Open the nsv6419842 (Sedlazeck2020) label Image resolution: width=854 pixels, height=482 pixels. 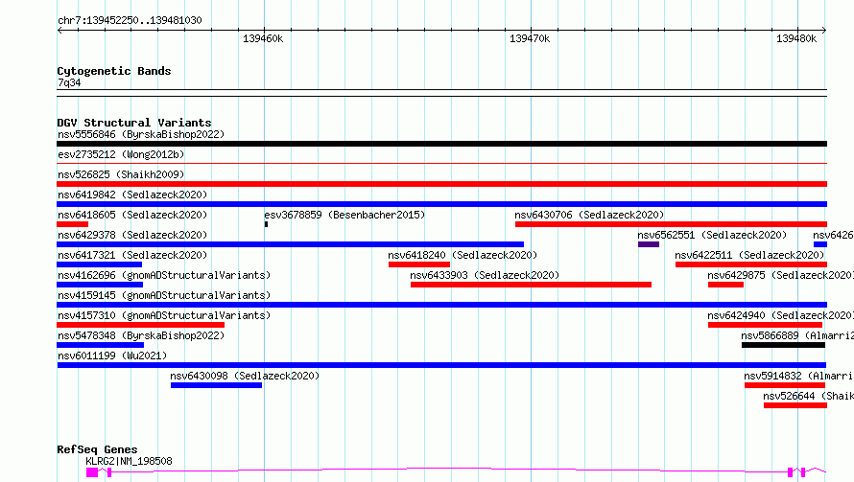pyautogui.click(x=132, y=195)
